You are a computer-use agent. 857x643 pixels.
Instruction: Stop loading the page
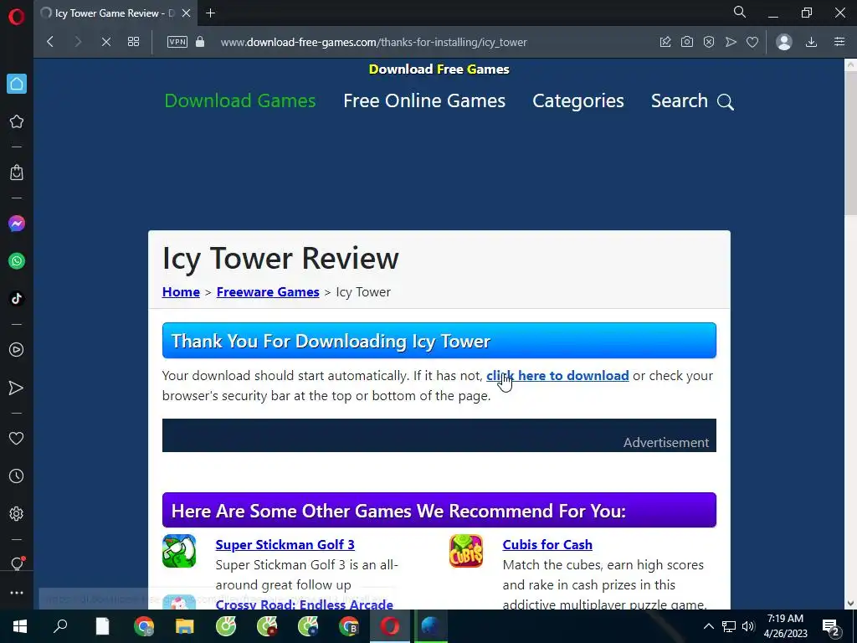click(106, 42)
